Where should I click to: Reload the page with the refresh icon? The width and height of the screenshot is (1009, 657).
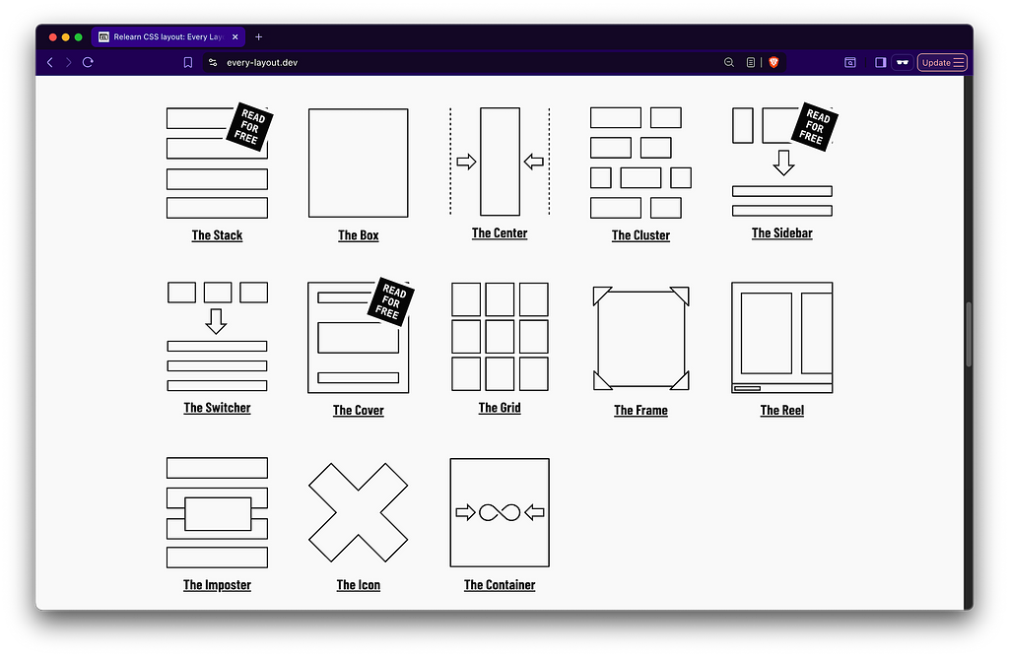88,62
